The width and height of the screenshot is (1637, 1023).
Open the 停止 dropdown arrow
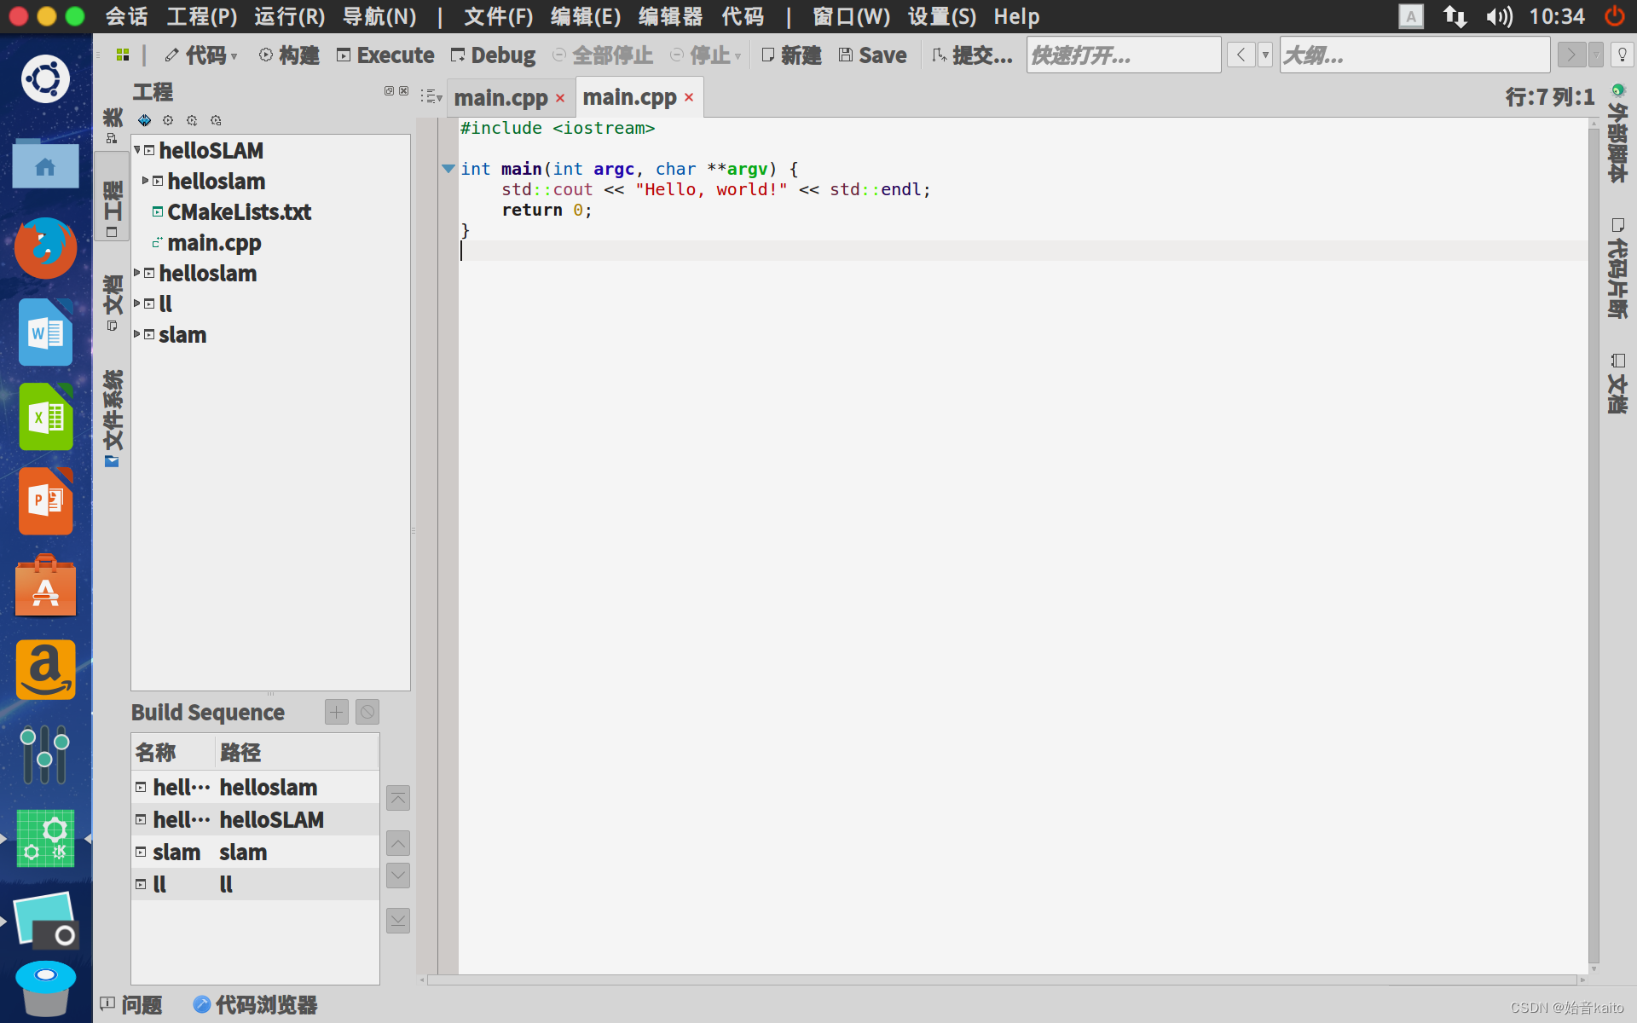coord(737,55)
